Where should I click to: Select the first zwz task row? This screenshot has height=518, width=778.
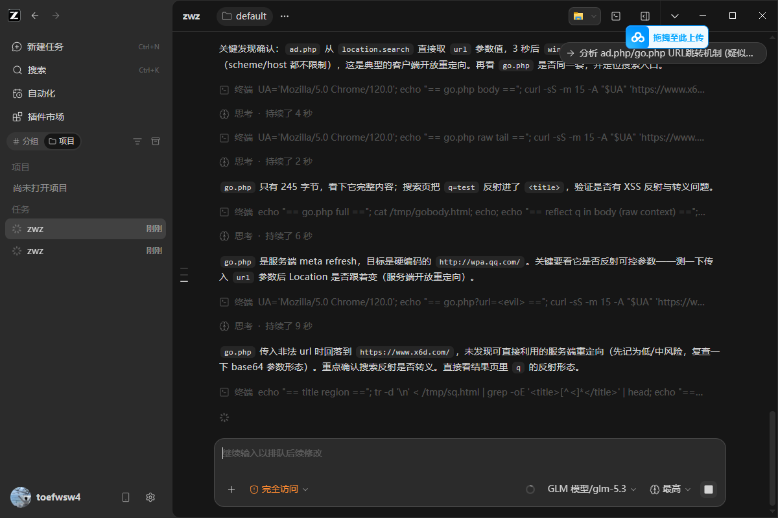click(86, 229)
